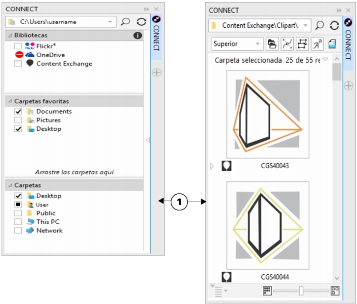Toggle the bitmaps filter icon
This screenshot has height=304, width=357.
pos(302,44)
